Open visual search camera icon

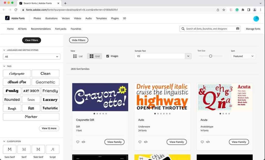coord(238,29)
